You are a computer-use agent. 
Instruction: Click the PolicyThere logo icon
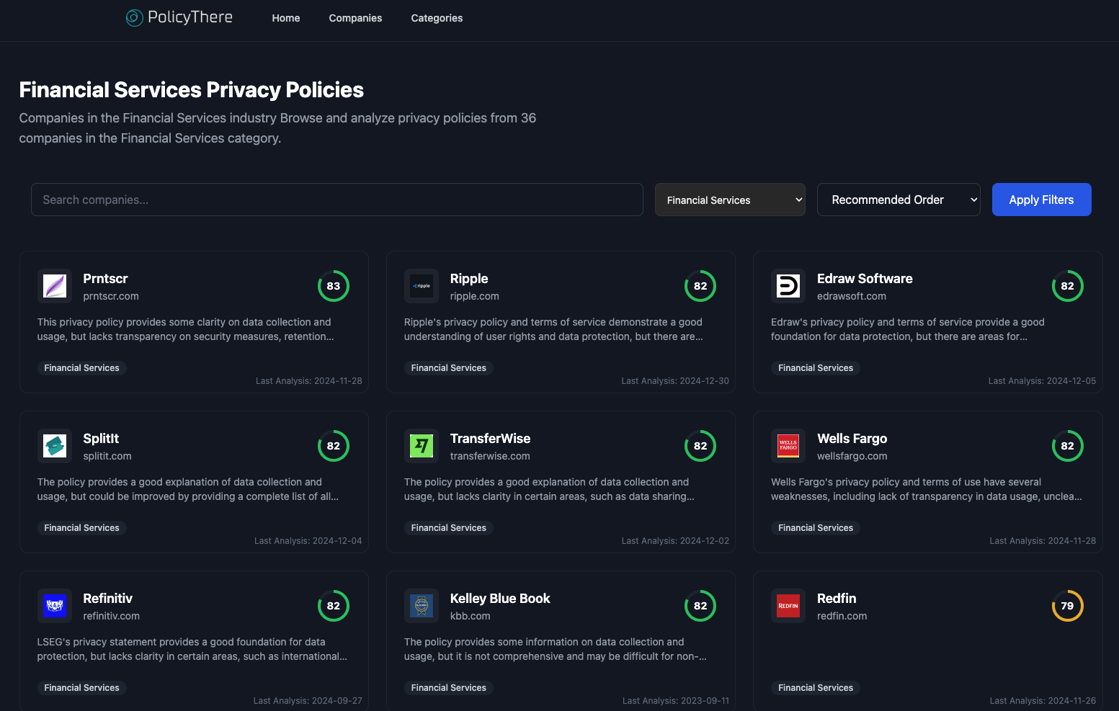point(135,17)
